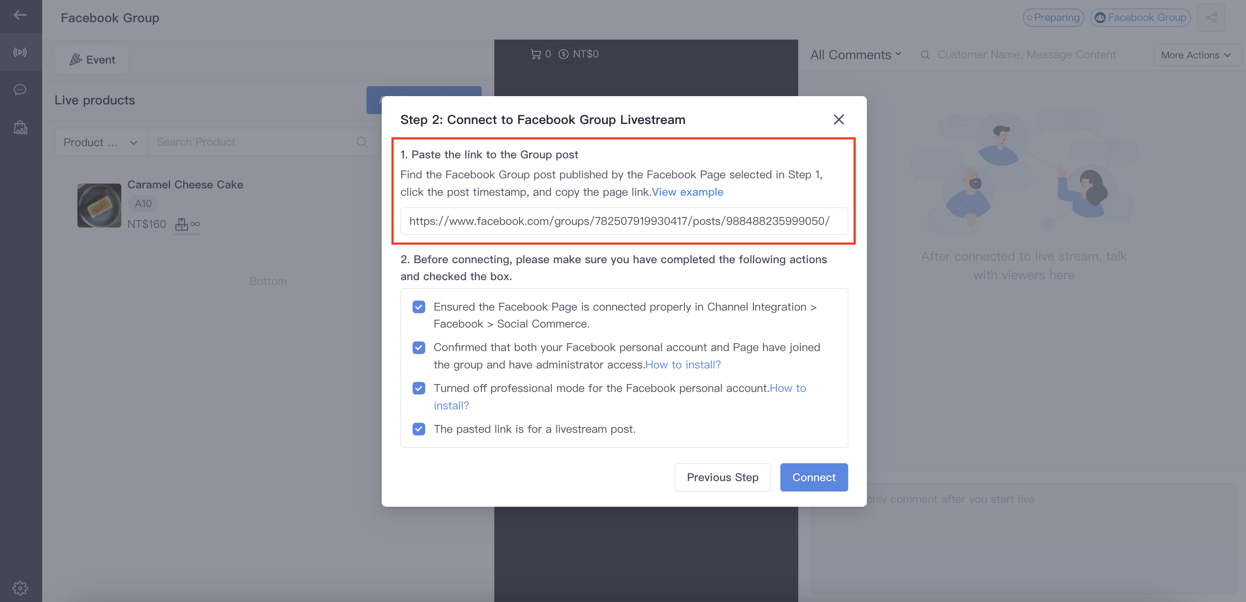Uncheck the professional mode turned off checkbox

pyautogui.click(x=418, y=388)
